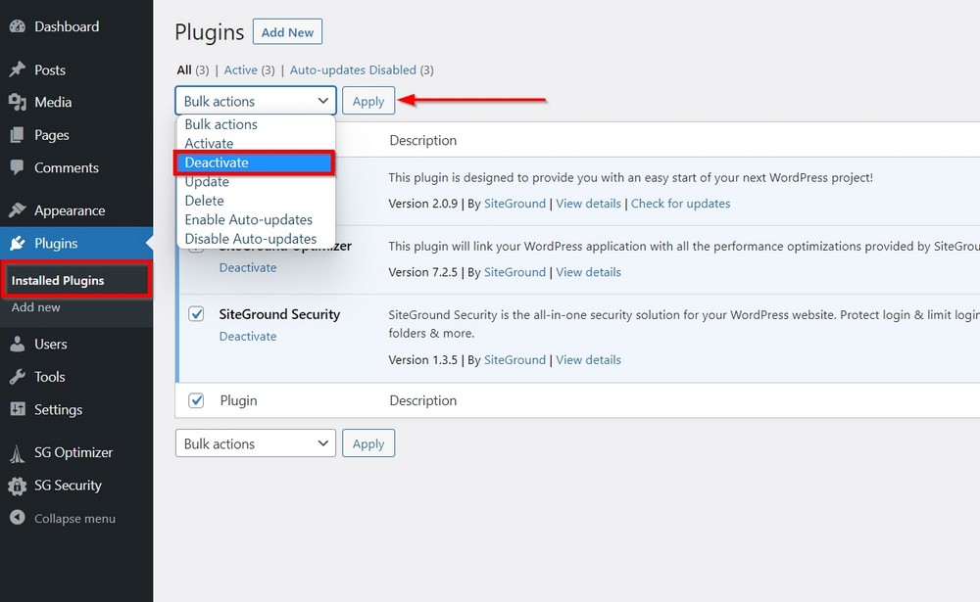Image resolution: width=980 pixels, height=602 pixels.
Task: Click the Comments speech bubble icon
Action: pos(18,167)
